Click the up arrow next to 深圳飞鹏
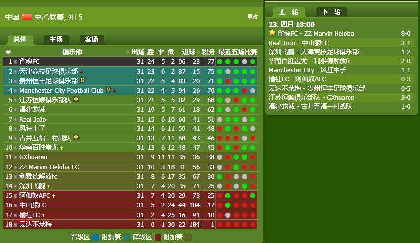The image size is (420, 243). [49, 186]
